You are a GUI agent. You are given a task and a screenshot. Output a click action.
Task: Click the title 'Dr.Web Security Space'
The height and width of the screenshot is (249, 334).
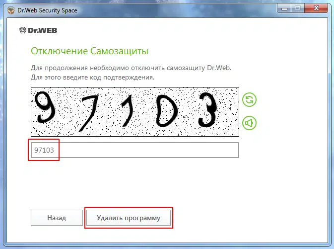[47, 10]
